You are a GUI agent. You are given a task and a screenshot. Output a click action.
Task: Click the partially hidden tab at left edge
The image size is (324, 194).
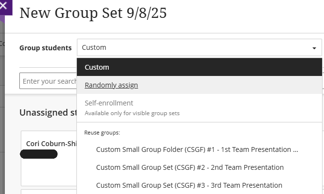click(x=2, y=44)
